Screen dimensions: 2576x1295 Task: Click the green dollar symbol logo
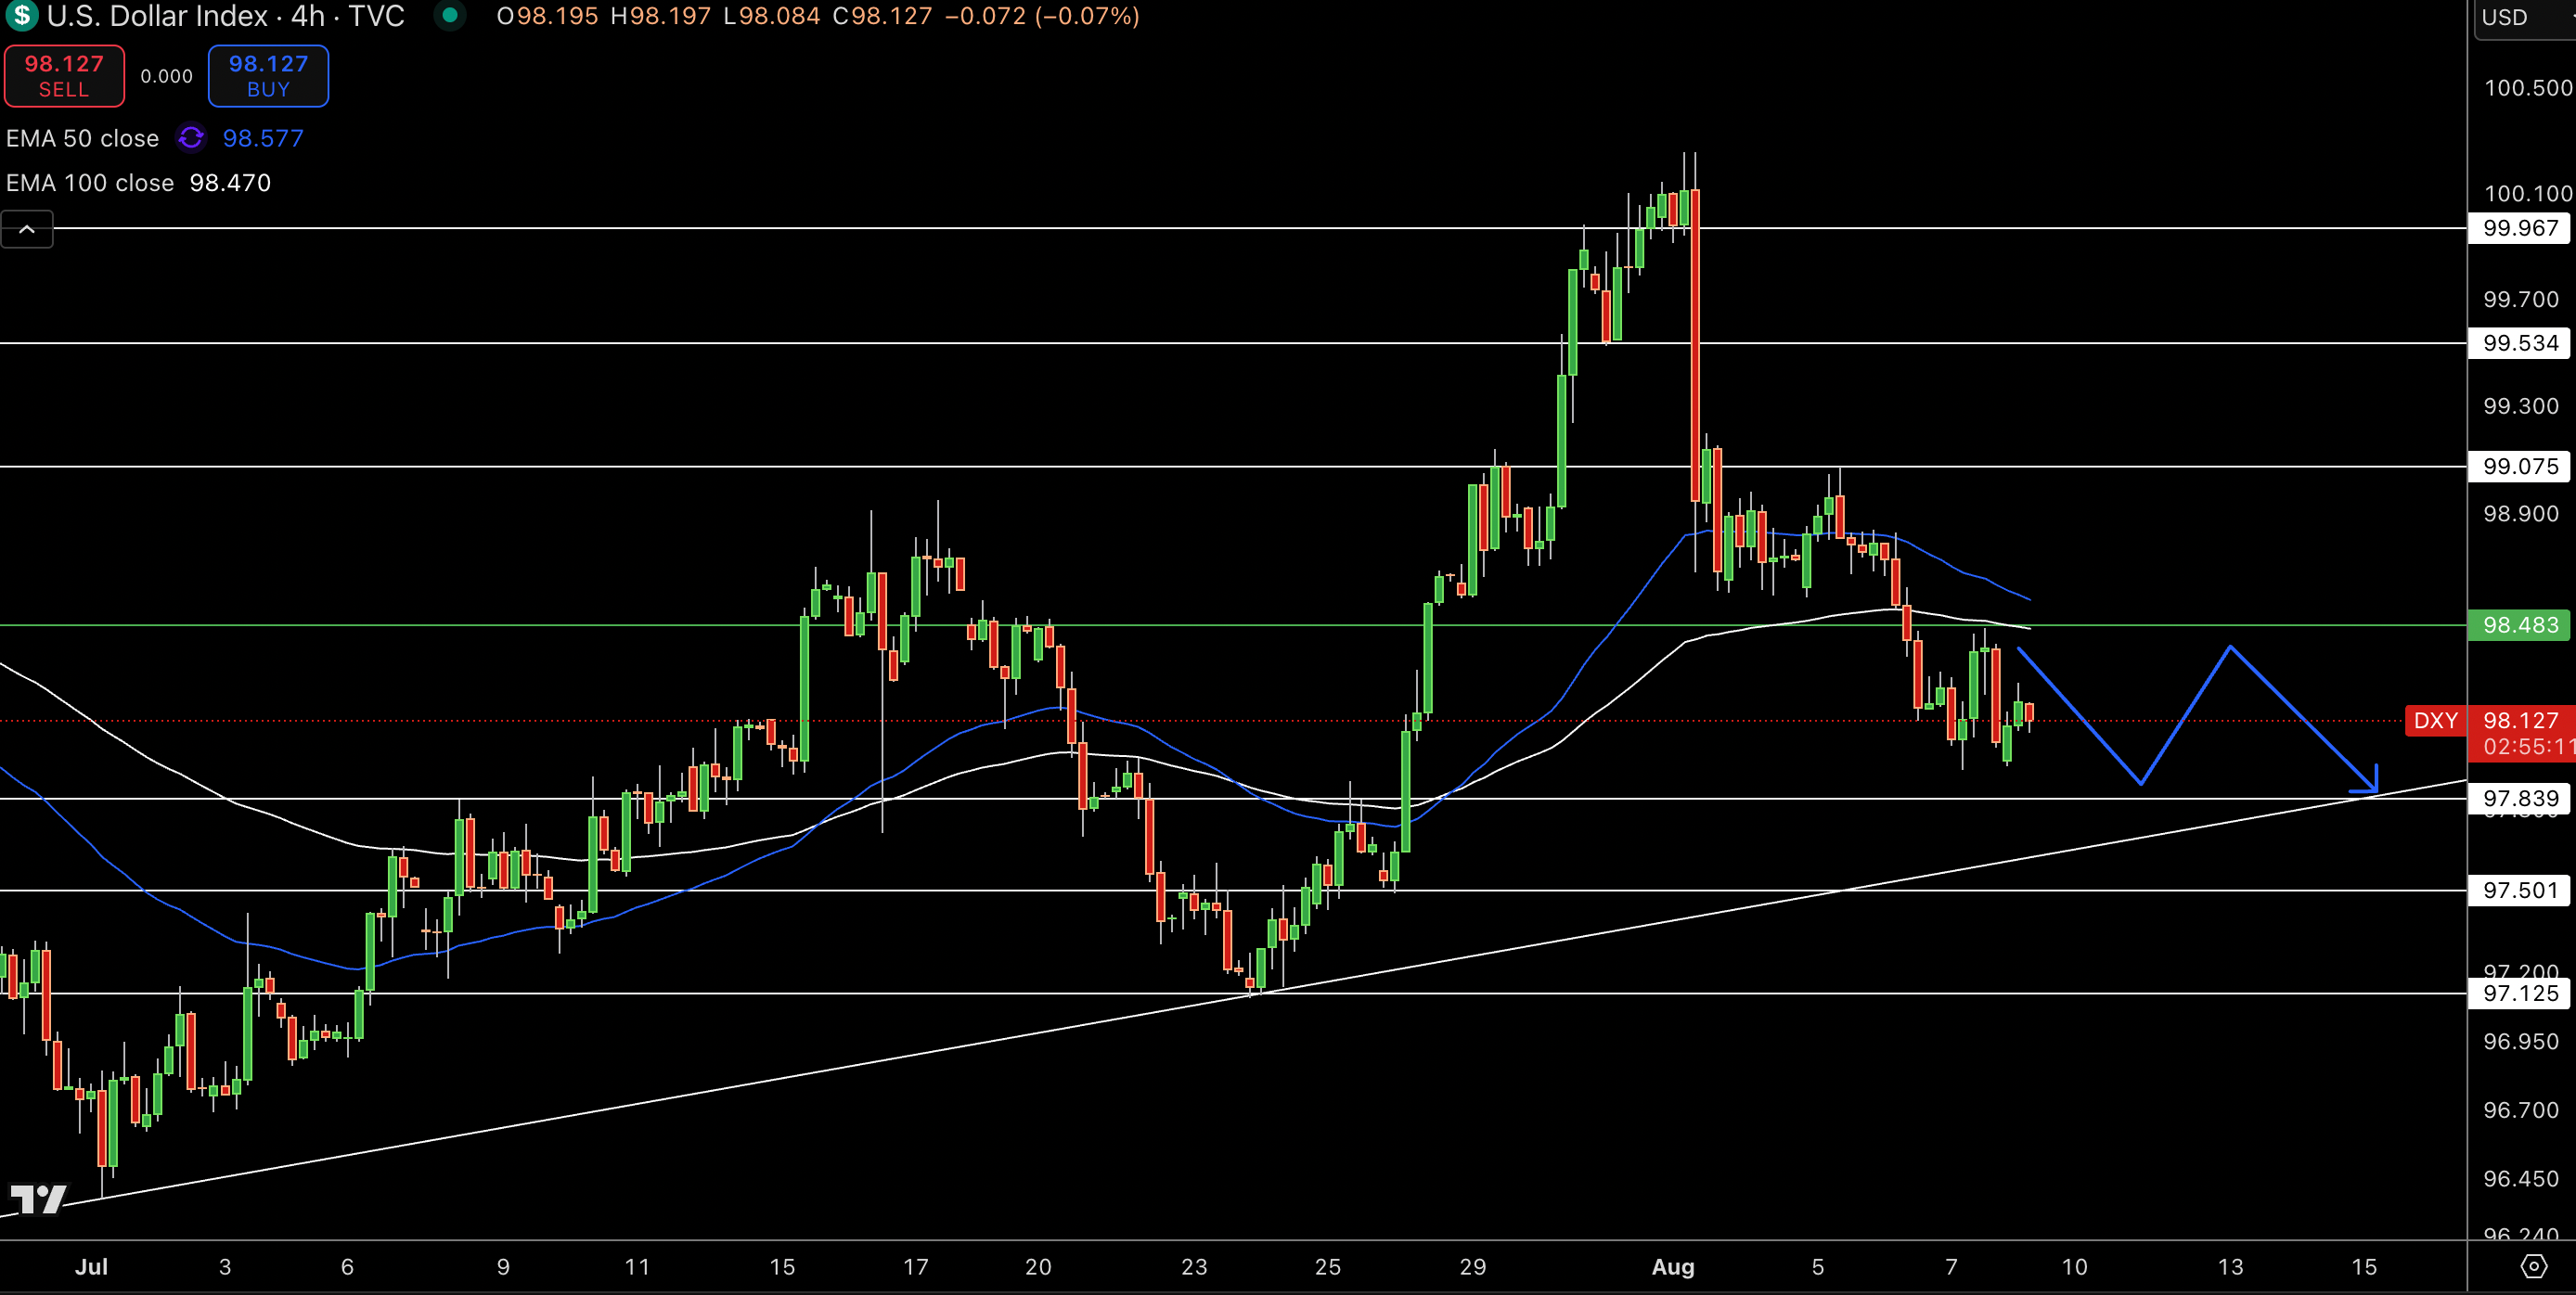click(21, 16)
